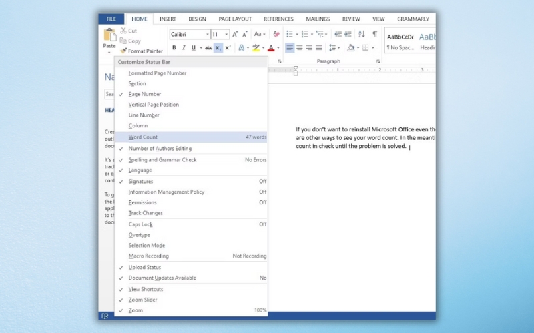
Task: Align text left
Action: pos(290,47)
